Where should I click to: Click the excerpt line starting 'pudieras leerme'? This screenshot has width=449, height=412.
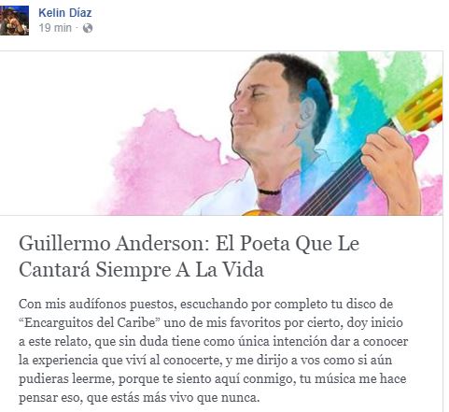[212, 379]
